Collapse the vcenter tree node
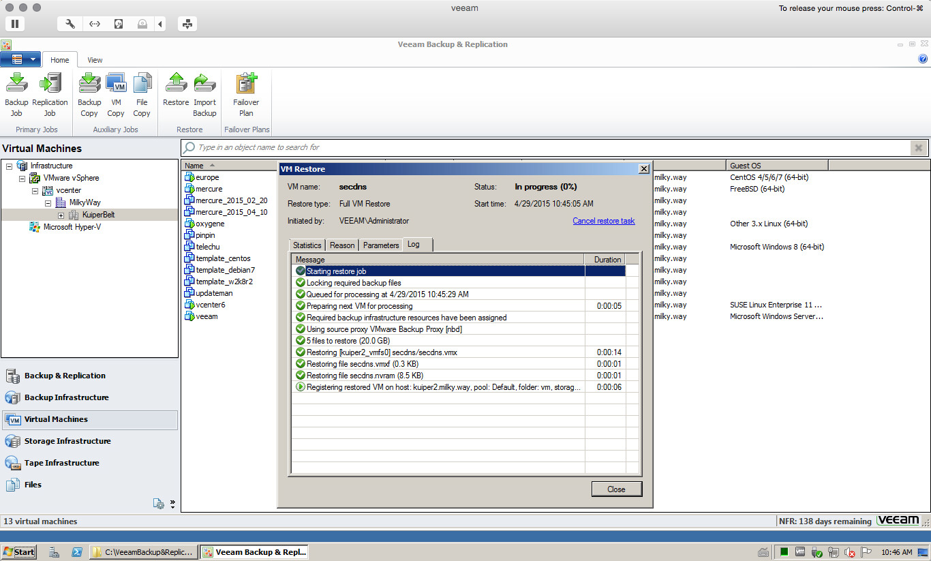Viewport: 931px width, 561px height. [35, 190]
